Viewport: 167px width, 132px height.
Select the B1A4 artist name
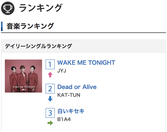click(x=64, y=119)
